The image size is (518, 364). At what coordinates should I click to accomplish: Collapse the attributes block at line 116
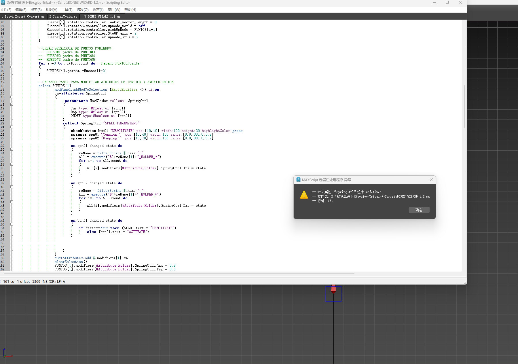click(12, 97)
